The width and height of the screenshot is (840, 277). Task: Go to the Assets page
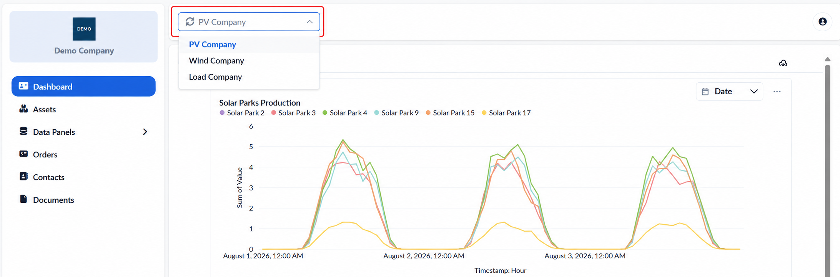coord(83,109)
